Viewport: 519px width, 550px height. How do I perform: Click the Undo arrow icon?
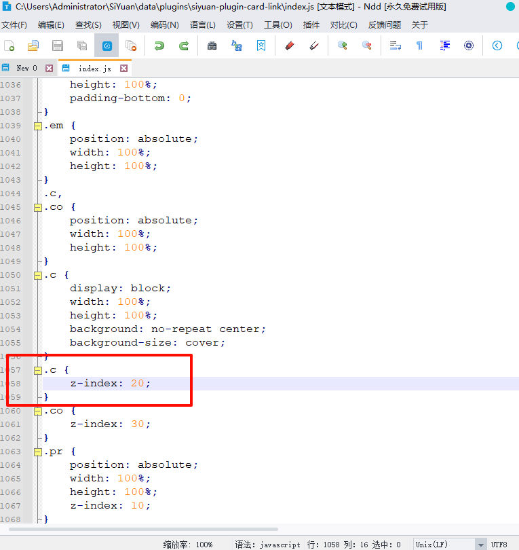[159, 46]
